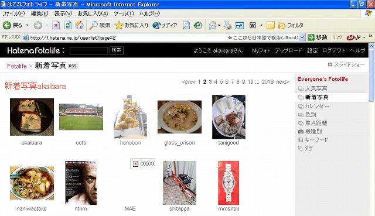Open the Myフォト link
The width and height of the screenshot is (375, 216).
(261, 50)
